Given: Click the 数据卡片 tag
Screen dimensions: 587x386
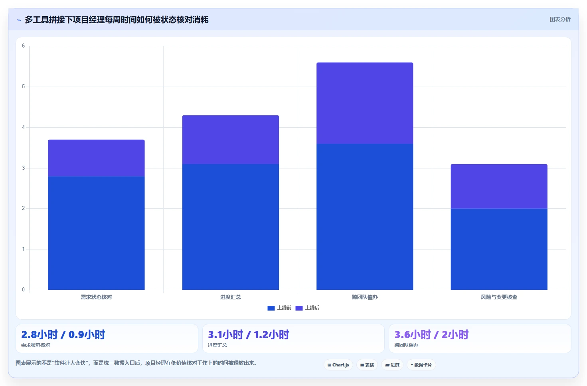Looking at the screenshot, I should (421, 365).
